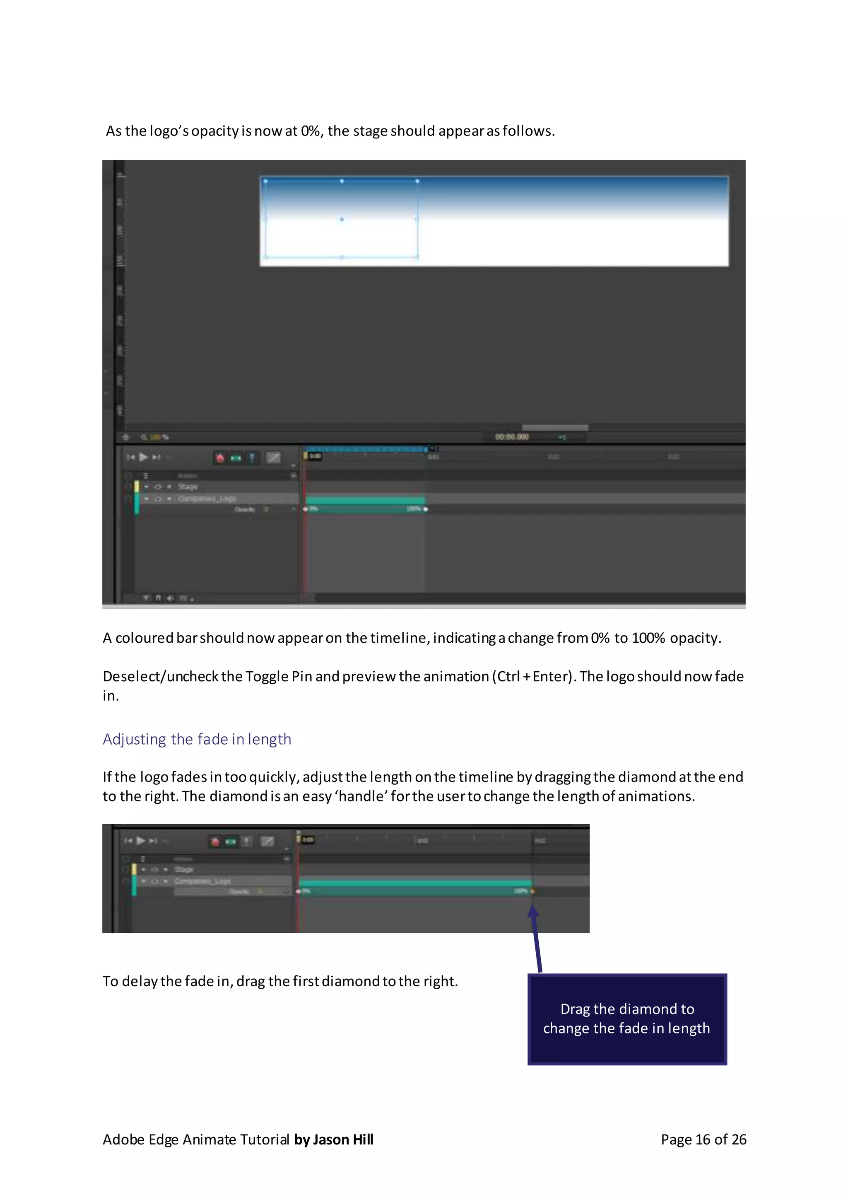
Task: Jump to timeline start in the upper screenshot
Action: [130, 457]
